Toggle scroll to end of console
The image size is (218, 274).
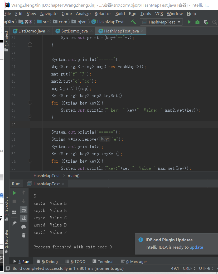24,218
